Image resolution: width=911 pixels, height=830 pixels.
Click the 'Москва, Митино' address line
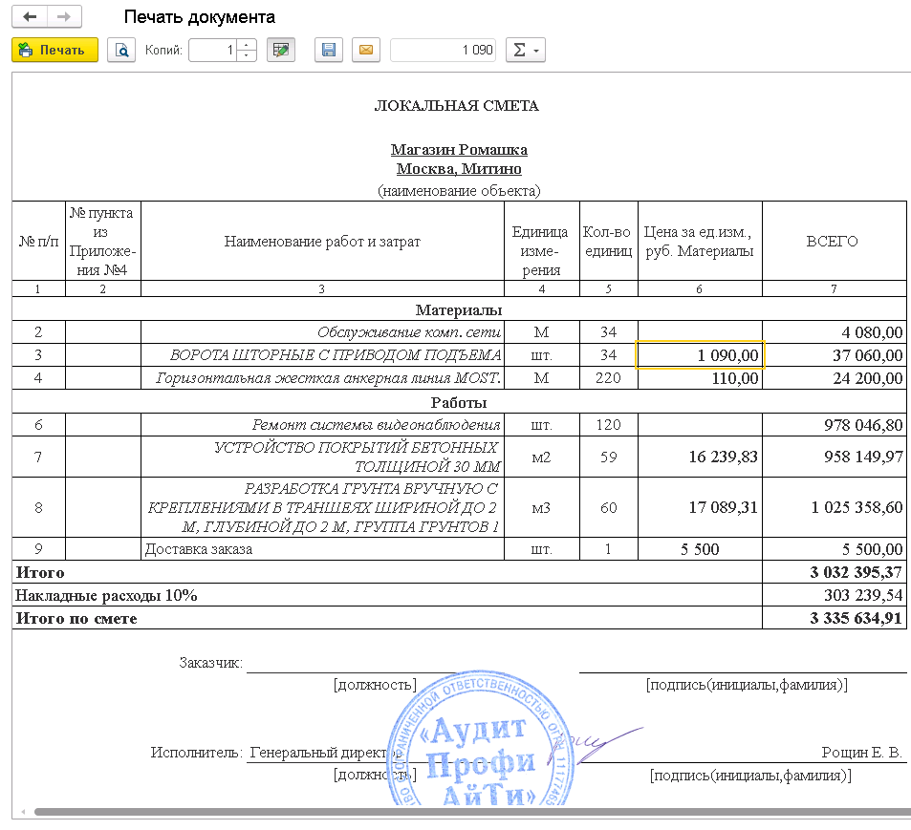459,169
